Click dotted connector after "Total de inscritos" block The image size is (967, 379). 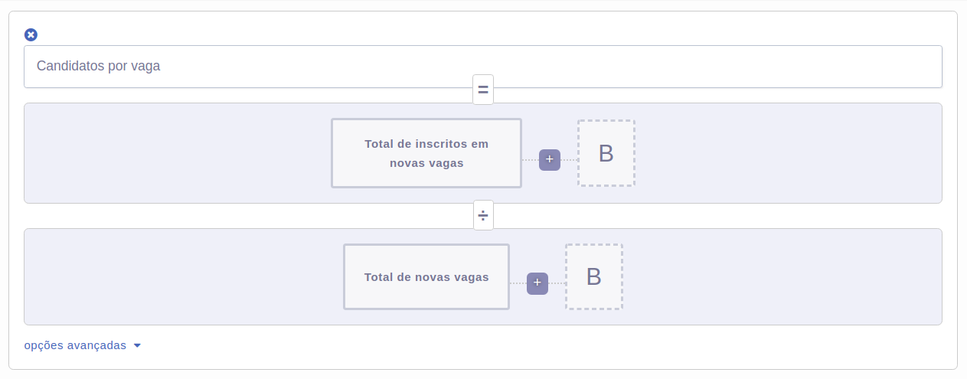[531, 160]
